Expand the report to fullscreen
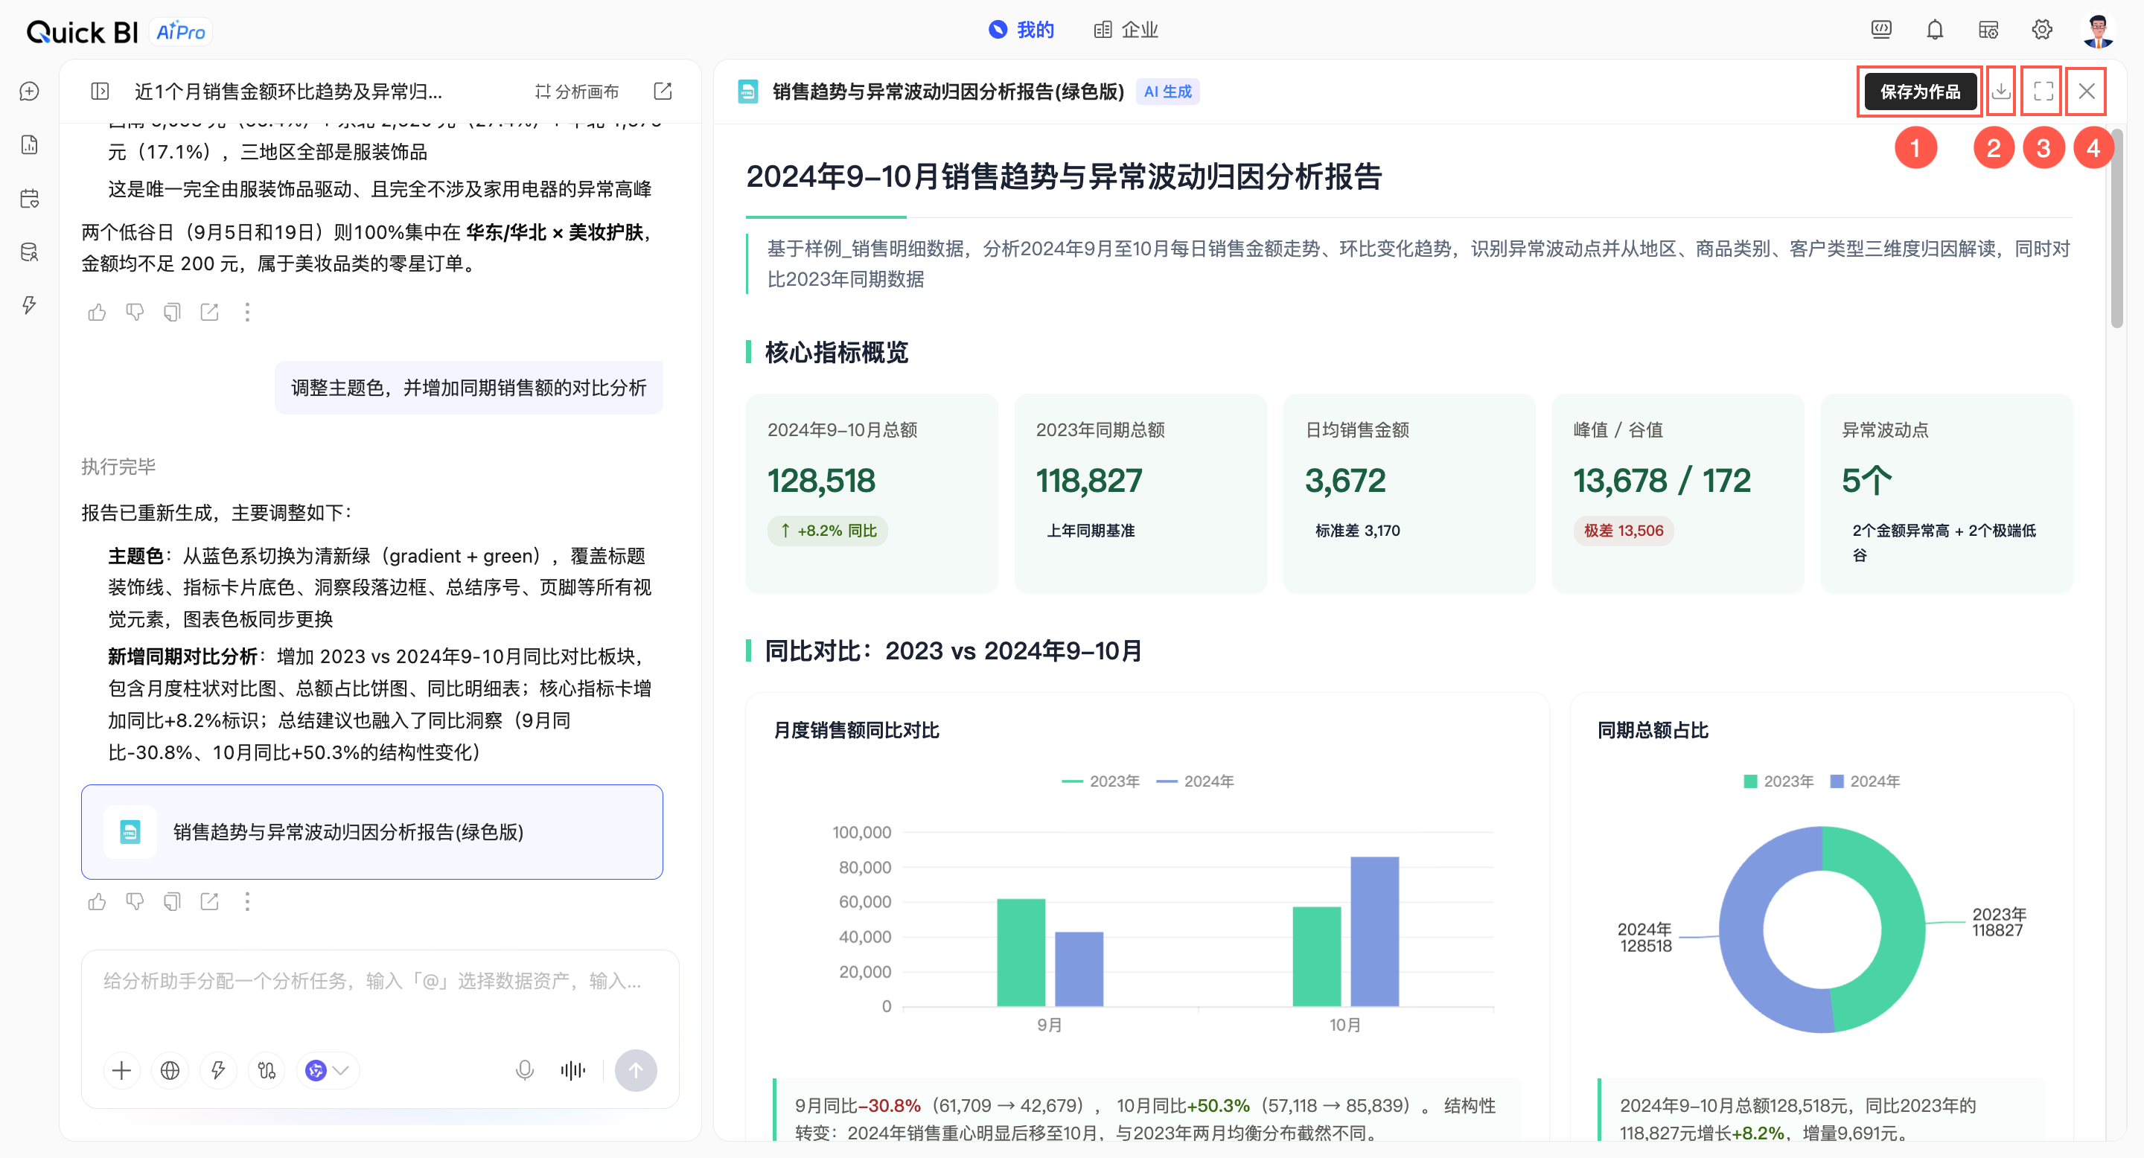This screenshot has height=1158, width=2144. [2043, 92]
